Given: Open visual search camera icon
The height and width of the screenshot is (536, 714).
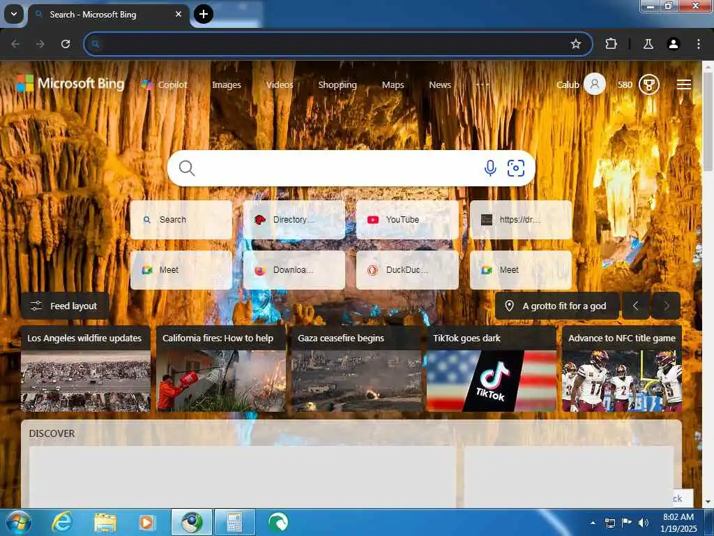Looking at the screenshot, I should coord(516,168).
